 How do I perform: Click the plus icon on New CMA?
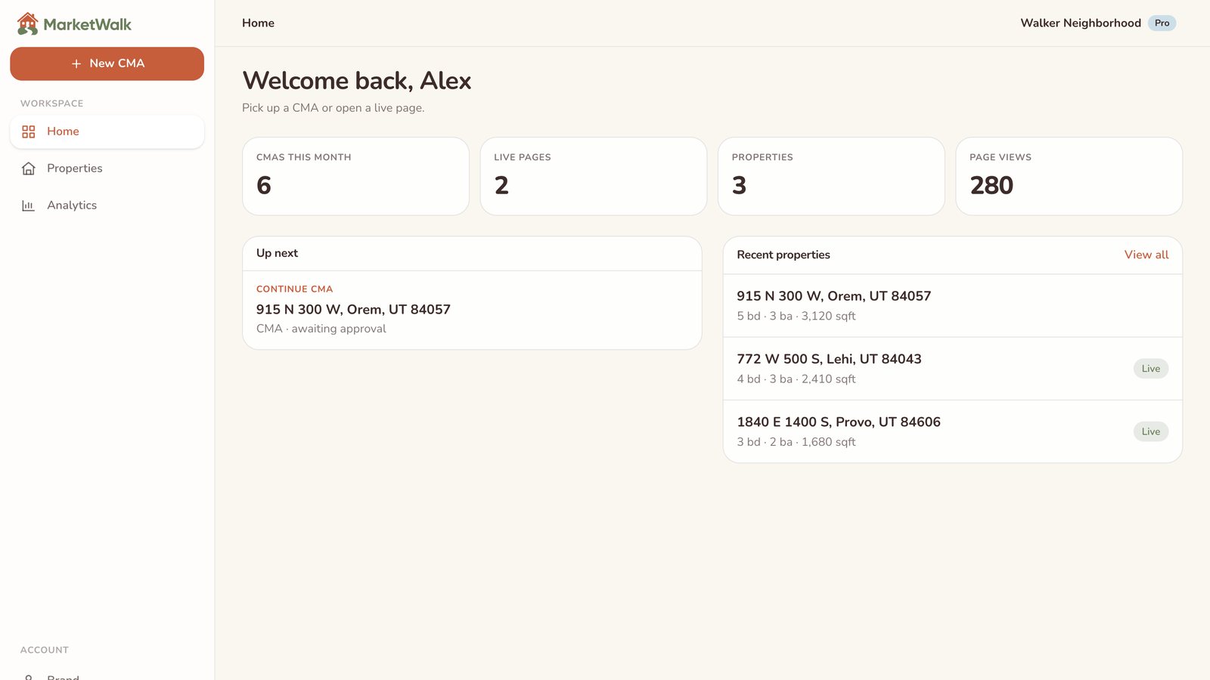(x=76, y=63)
